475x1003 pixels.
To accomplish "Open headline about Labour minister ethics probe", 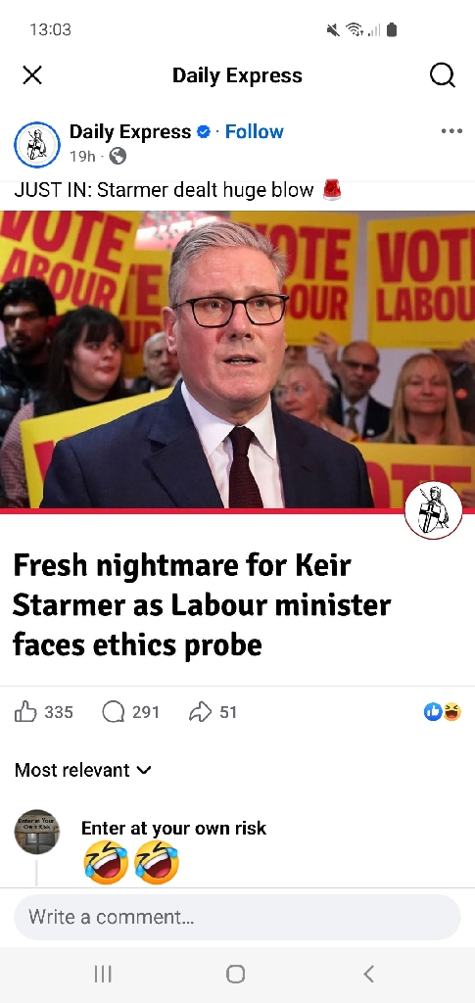I will click(202, 604).
